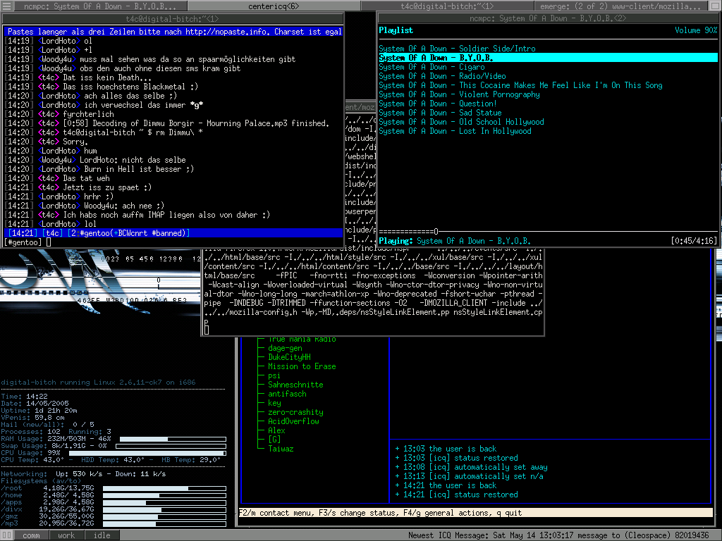The width and height of the screenshot is (722, 541).
Task: Select contact DukeCityHH in centericq
Action: click(x=289, y=357)
